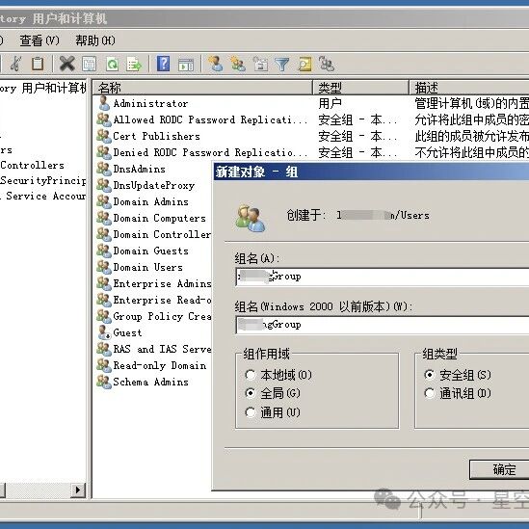The width and height of the screenshot is (529, 529).
Task: Select the Cert Publishers group icon
Action: [x=104, y=136]
